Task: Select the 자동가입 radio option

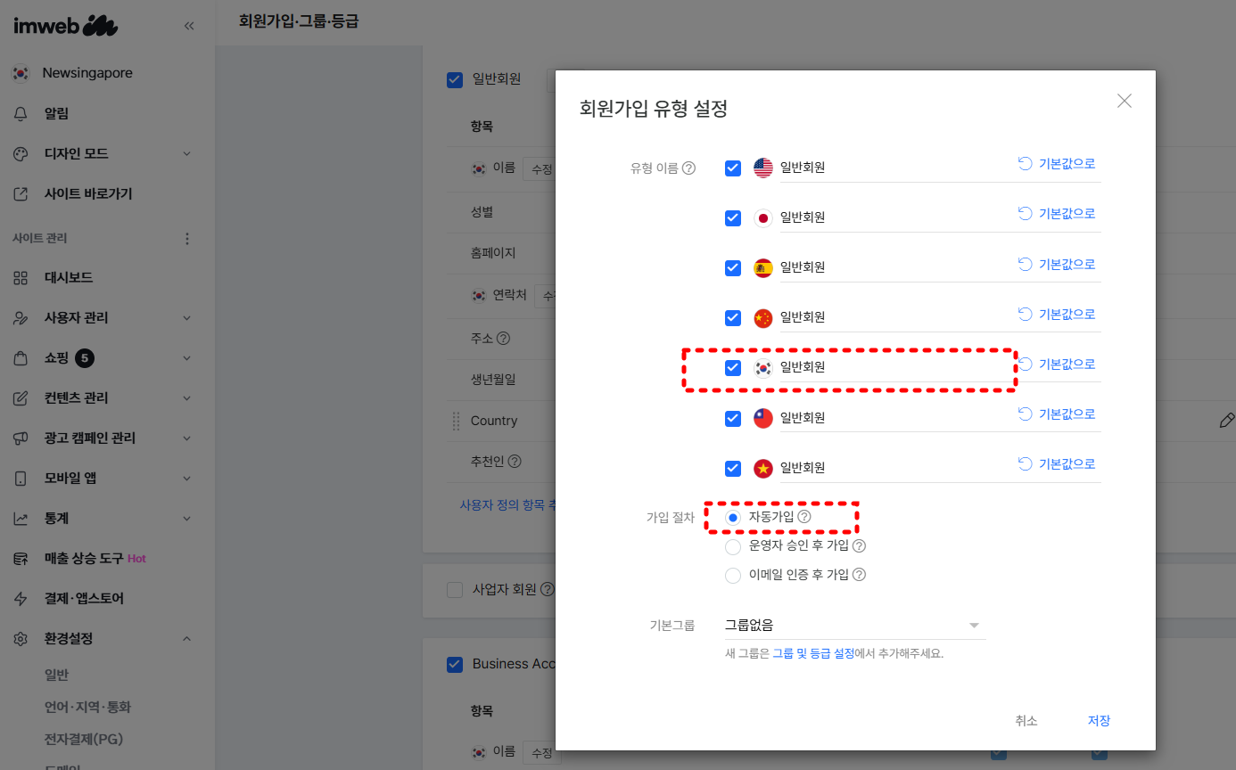Action: (733, 518)
